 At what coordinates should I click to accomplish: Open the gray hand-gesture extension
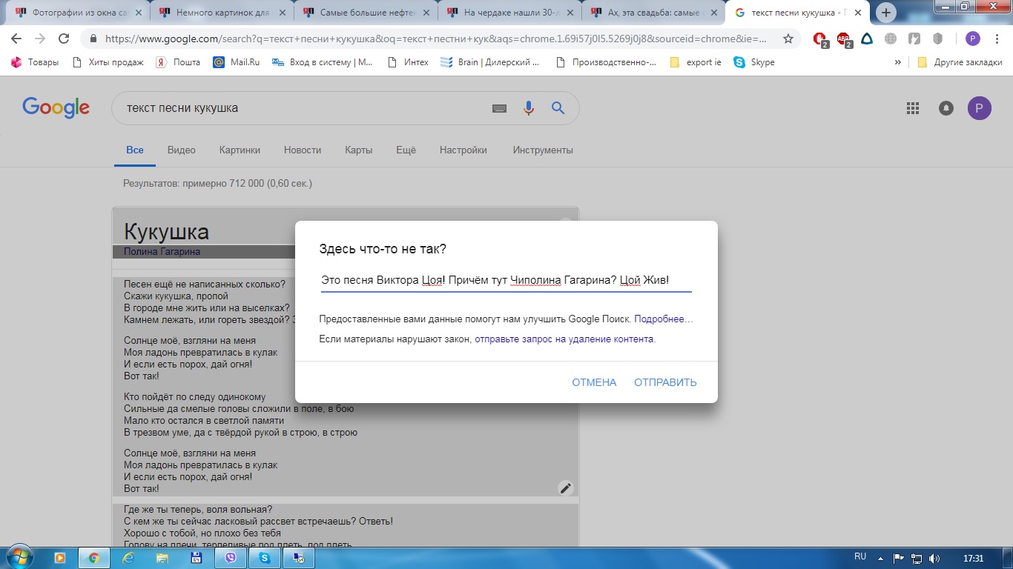[x=914, y=39]
